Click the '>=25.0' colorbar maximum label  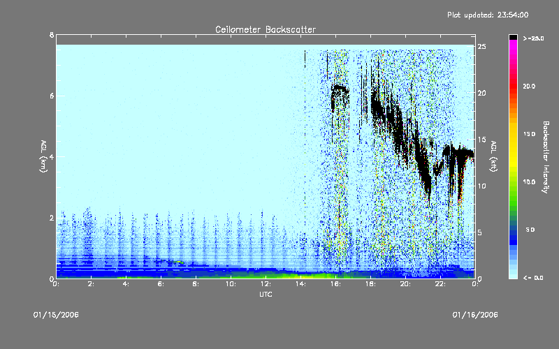(x=533, y=38)
